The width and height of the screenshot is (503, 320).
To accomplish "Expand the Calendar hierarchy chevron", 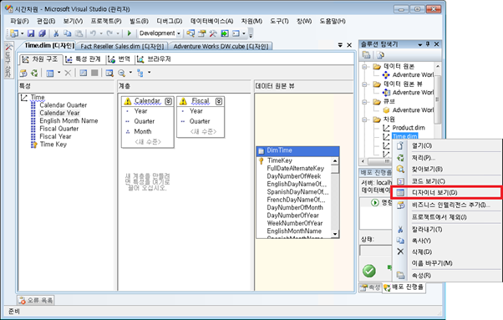I will (169, 101).
